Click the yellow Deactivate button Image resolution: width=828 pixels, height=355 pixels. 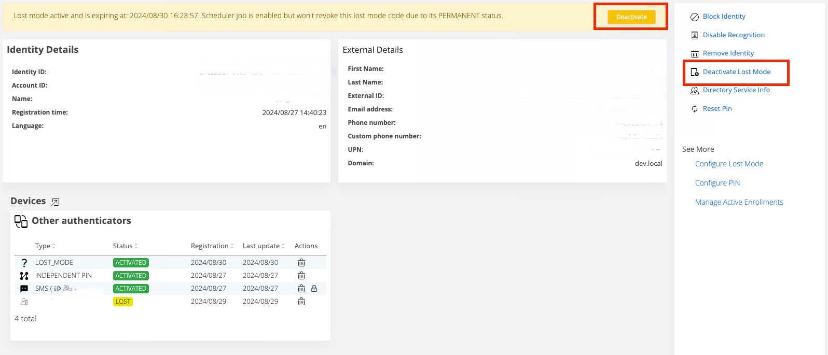pyautogui.click(x=631, y=17)
